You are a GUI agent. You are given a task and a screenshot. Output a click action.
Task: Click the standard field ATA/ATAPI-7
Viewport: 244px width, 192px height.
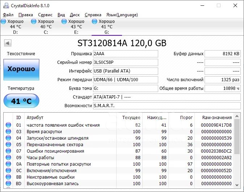[167, 97]
